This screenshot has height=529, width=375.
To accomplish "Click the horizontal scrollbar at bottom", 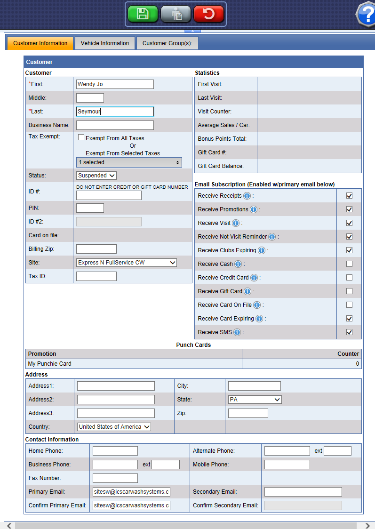I will (187, 525).
